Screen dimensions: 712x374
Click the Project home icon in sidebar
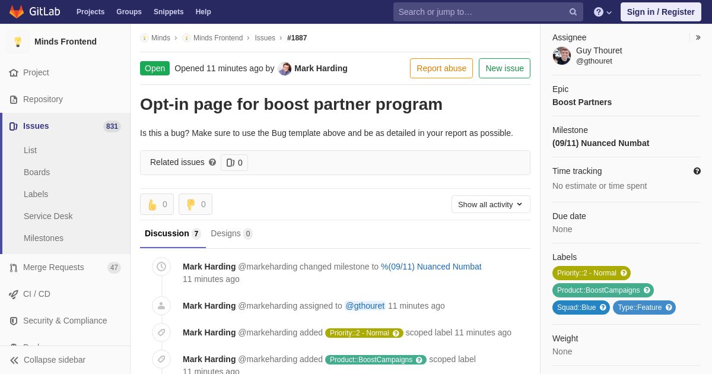(14, 72)
